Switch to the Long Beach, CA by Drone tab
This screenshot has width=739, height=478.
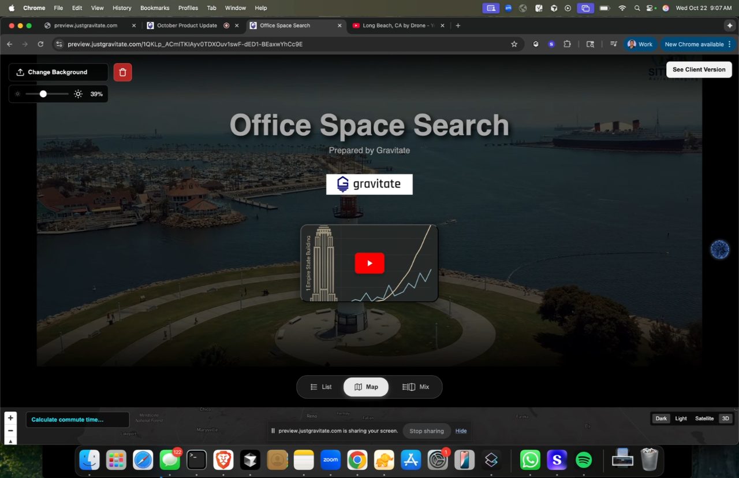tap(398, 25)
